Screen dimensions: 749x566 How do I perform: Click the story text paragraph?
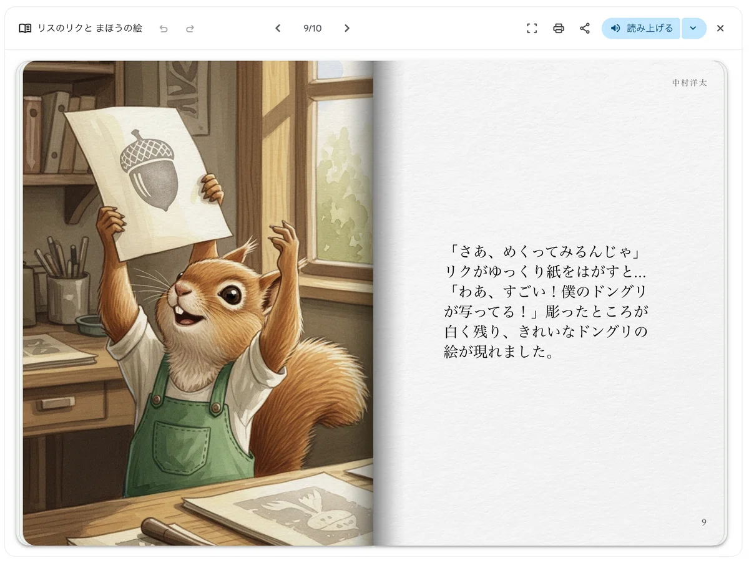click(547, 302)
